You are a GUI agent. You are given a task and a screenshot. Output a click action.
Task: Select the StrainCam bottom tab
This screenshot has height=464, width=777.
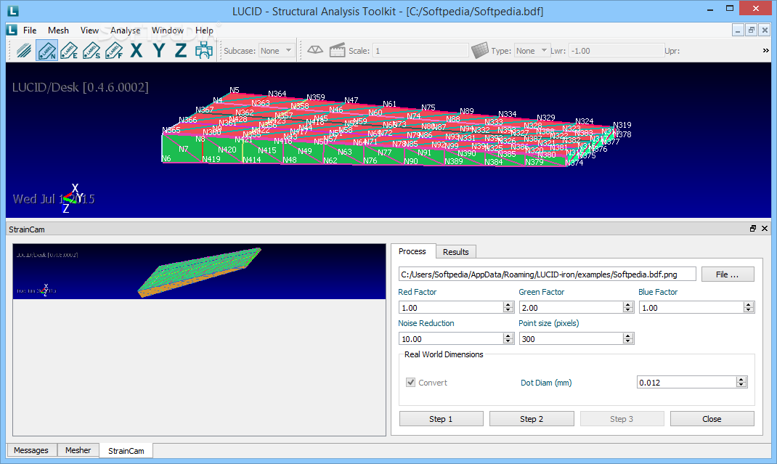click(126, 451)
